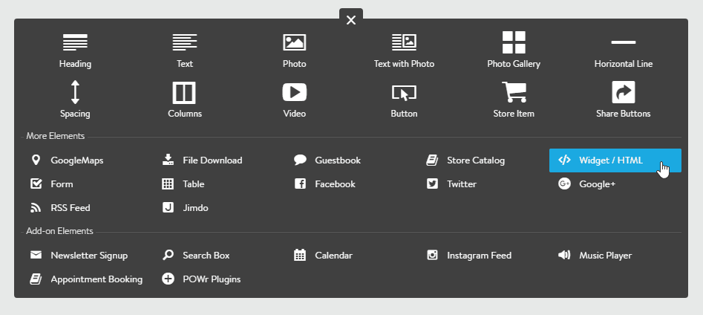Viewport: 703px width, 315px height.
Task: Insert a Text with Photo element
Action: click(x=404, y=42)
